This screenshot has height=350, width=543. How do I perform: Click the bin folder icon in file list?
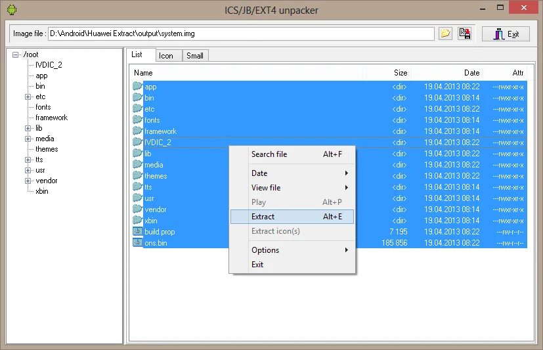tap(137, 97)
